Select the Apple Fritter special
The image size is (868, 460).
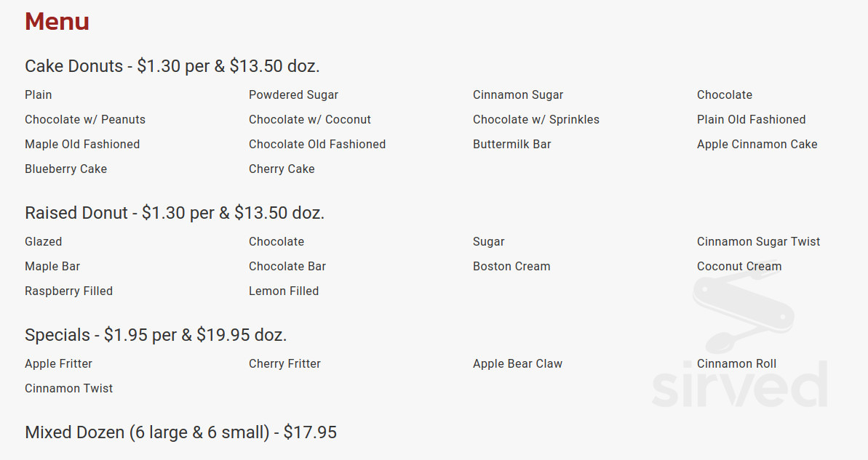(x=59, y=364)
